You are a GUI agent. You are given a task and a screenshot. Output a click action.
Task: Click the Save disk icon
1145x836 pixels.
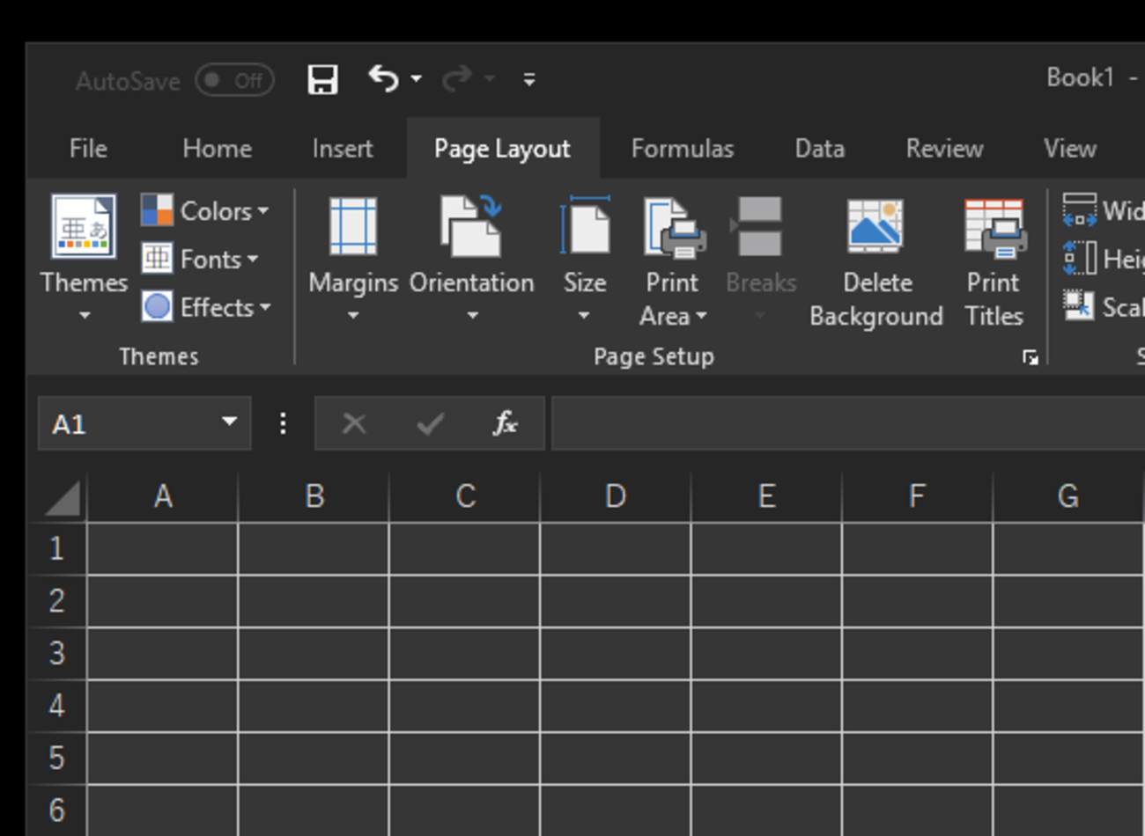pos(322,80)
